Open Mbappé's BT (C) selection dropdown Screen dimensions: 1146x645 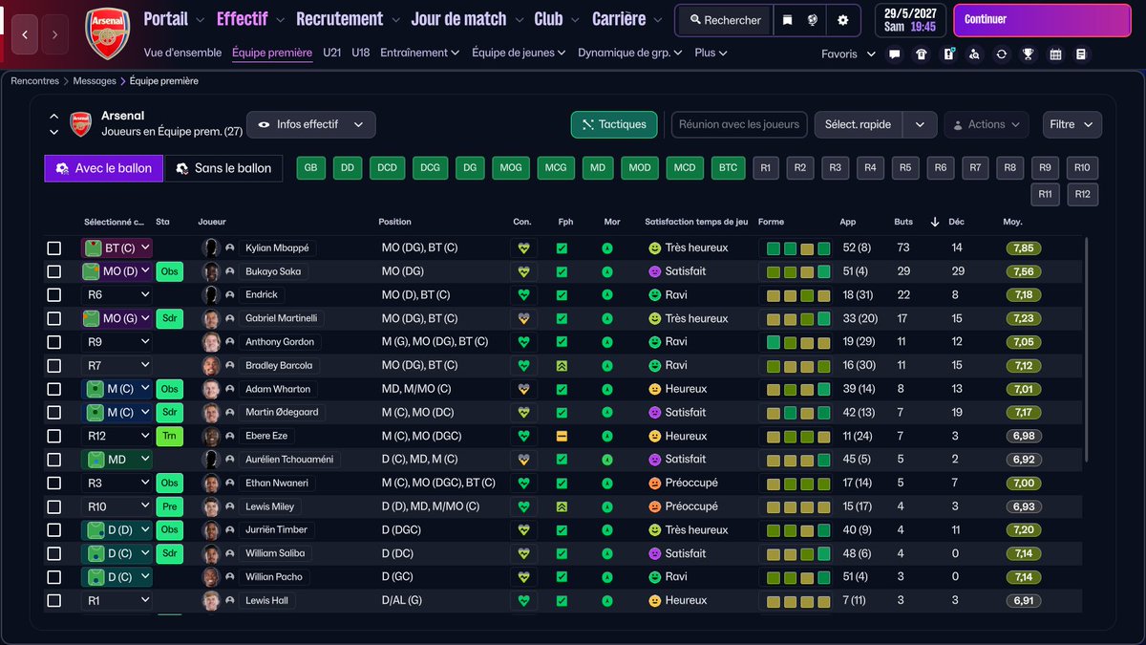(x=117, y=247)
